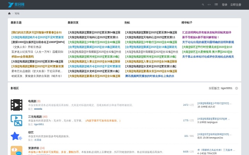This screenshot has height=155, width=249.
Task: Open the 三无电视剧 forum title link
Action: coord(35,117)
